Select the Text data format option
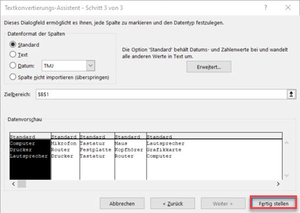 [x=13, y=54]
